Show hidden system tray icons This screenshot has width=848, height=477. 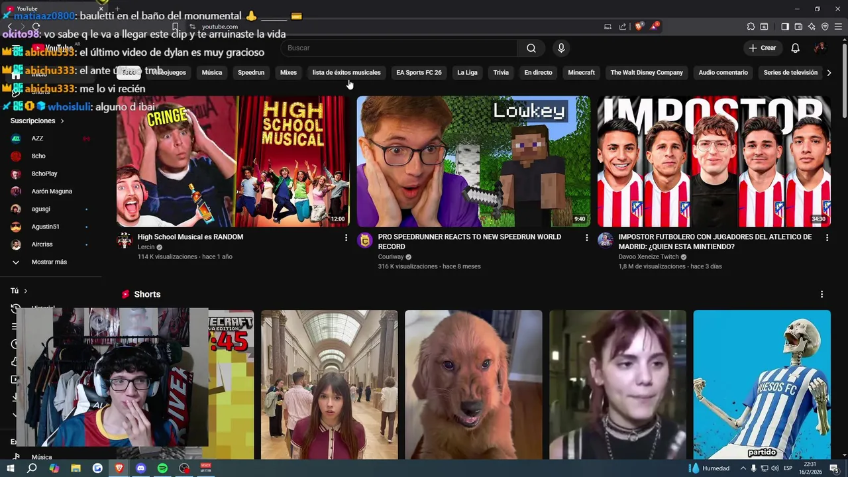tap(742, 468)
